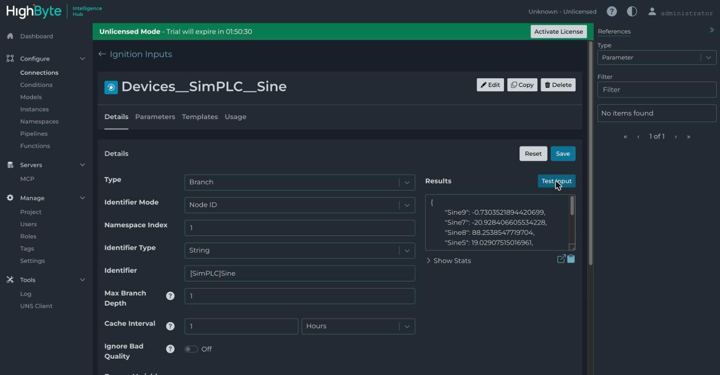Open the Ignition Inputs breadcrumb link
The height and width of the screenshot is (375, 720).
[x=141, y=54]
